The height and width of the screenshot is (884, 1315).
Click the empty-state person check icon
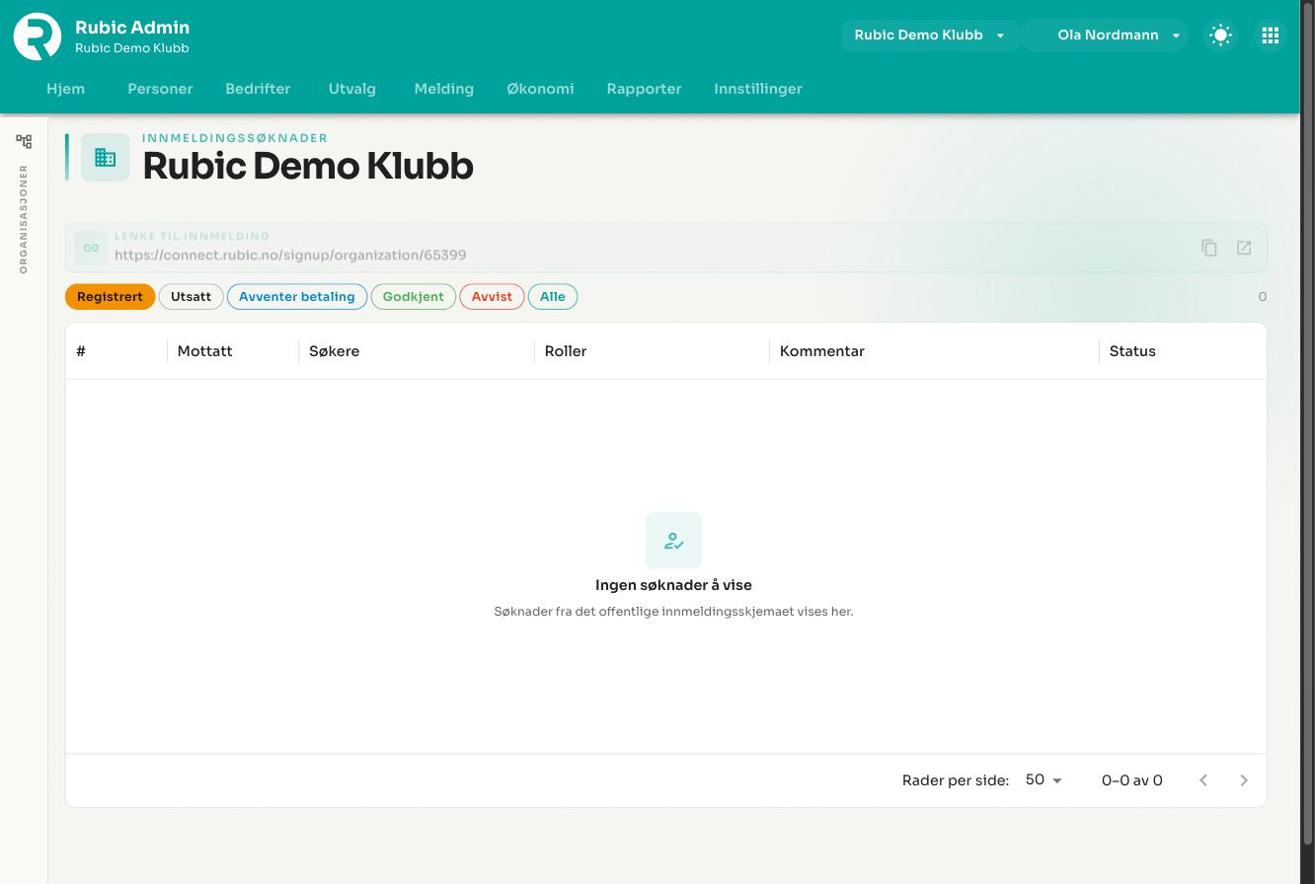pos(673,541)
